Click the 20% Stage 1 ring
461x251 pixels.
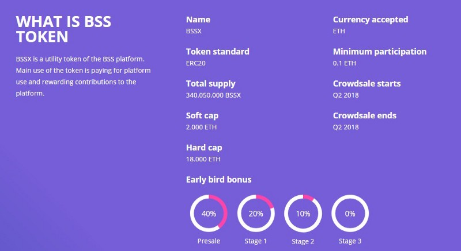(x=256, y=214)
